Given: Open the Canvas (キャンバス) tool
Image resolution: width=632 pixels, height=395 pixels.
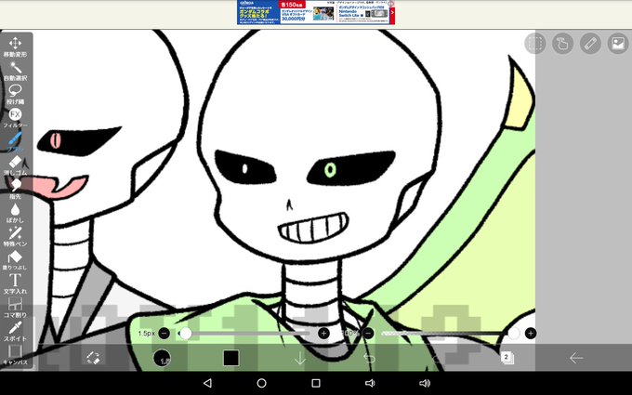Looking at the screenshot, I should (x=15, y=355).
